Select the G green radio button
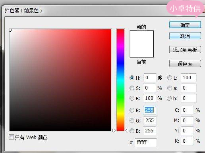205x153 pixels. click(132, 120)
